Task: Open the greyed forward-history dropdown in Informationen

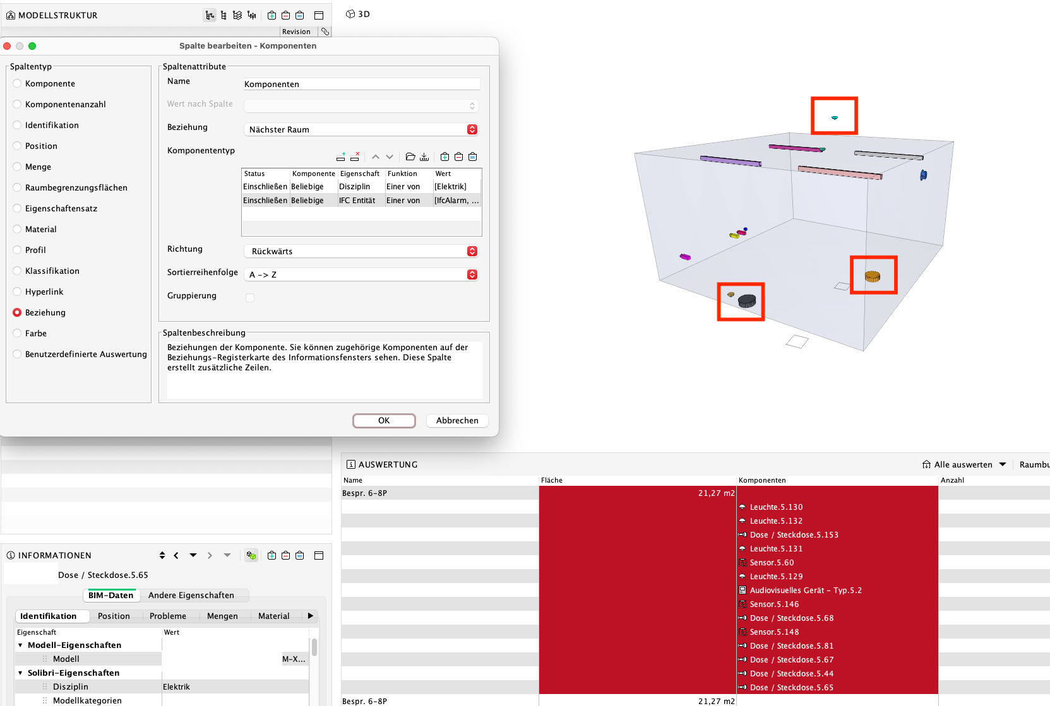Action: click(227, 555)
